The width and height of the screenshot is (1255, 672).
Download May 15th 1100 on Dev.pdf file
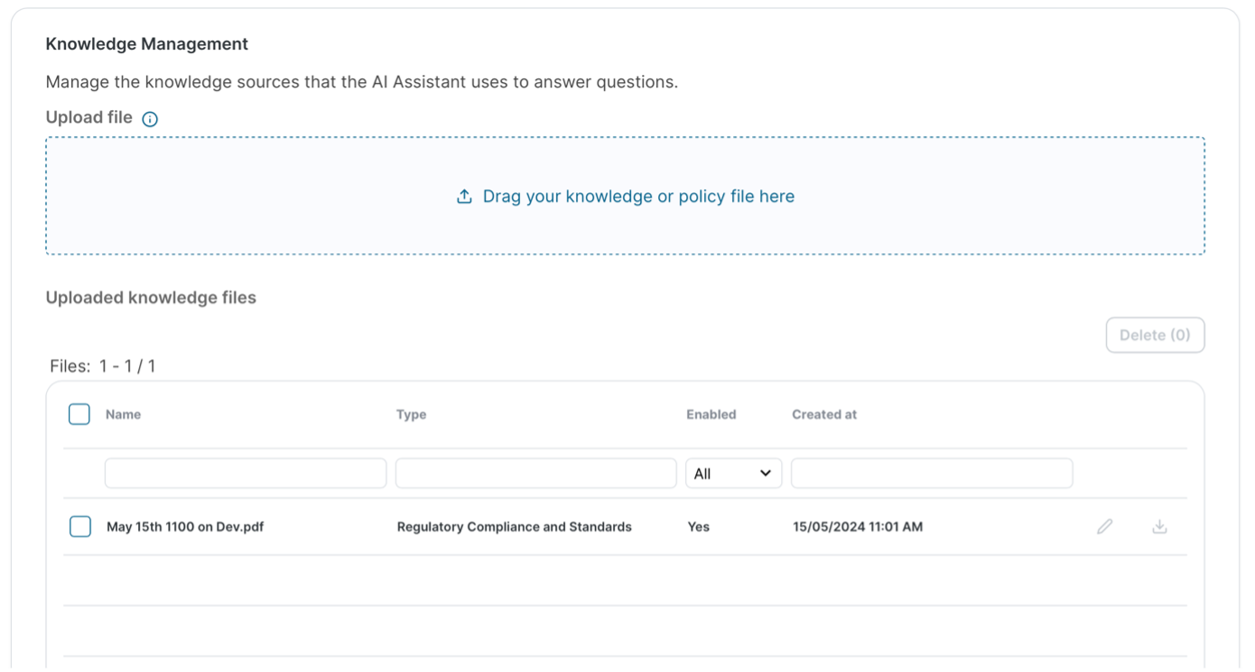1160,526
